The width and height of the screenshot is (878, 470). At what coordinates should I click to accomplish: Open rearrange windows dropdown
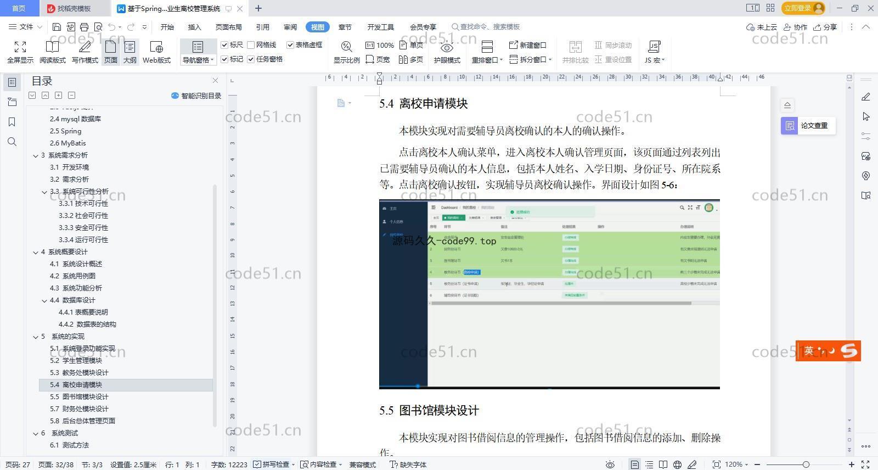487,60
